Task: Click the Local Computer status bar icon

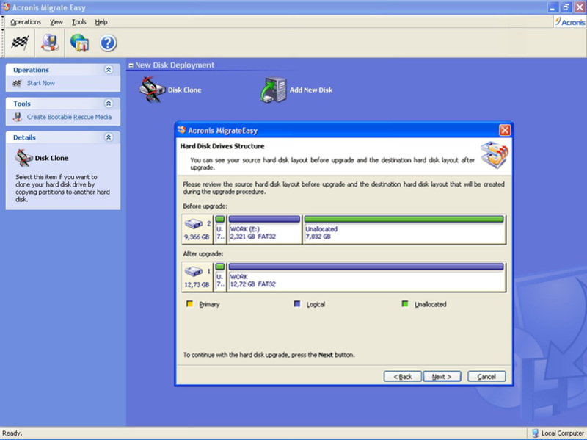Action: click(536, 433)
